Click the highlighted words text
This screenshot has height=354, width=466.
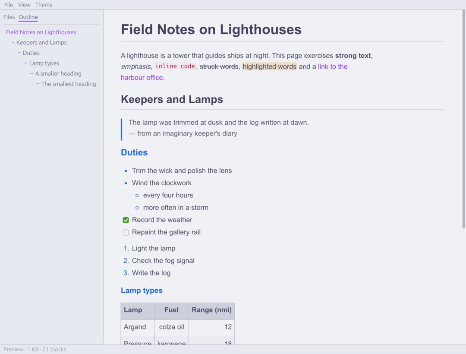269,66
